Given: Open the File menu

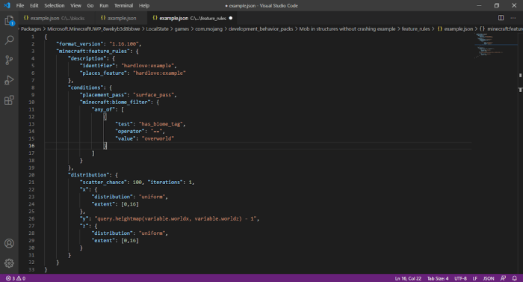Looking at the screenshot, I should pyautogui.click(x=20, y=5).
